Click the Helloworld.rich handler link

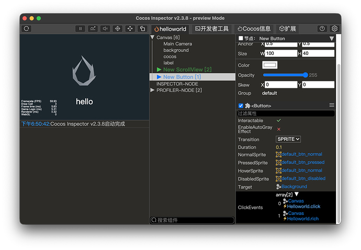point(303,219)
